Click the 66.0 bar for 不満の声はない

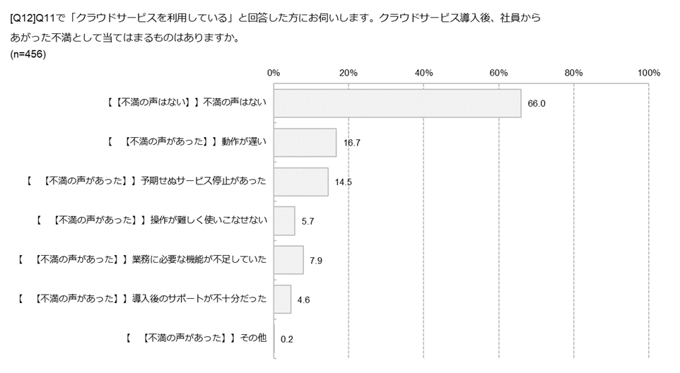pyautogui.click(x=397, y=103)
